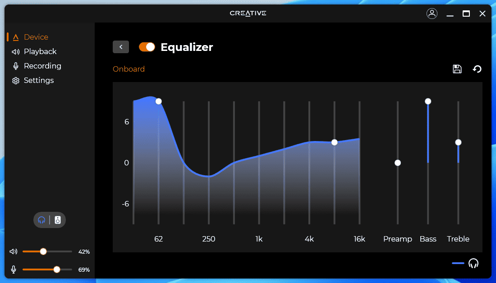Go back using the arrow button
Screen dimensions: 496x283
point(121,47)
